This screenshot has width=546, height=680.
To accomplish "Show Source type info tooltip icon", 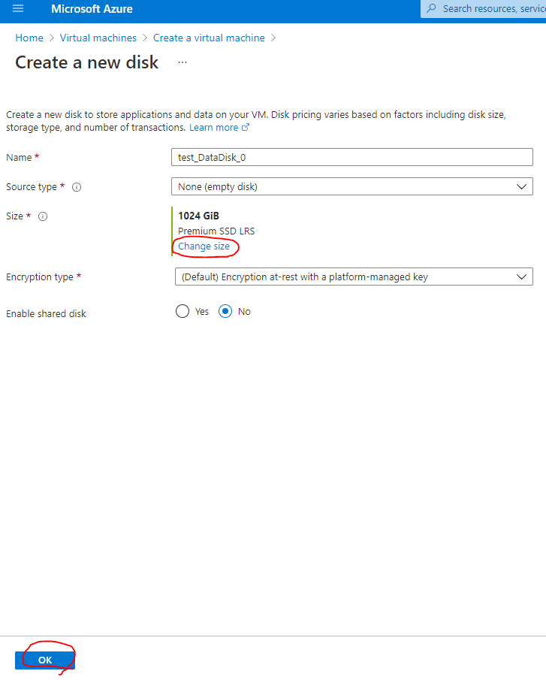I will coord(77,187).
